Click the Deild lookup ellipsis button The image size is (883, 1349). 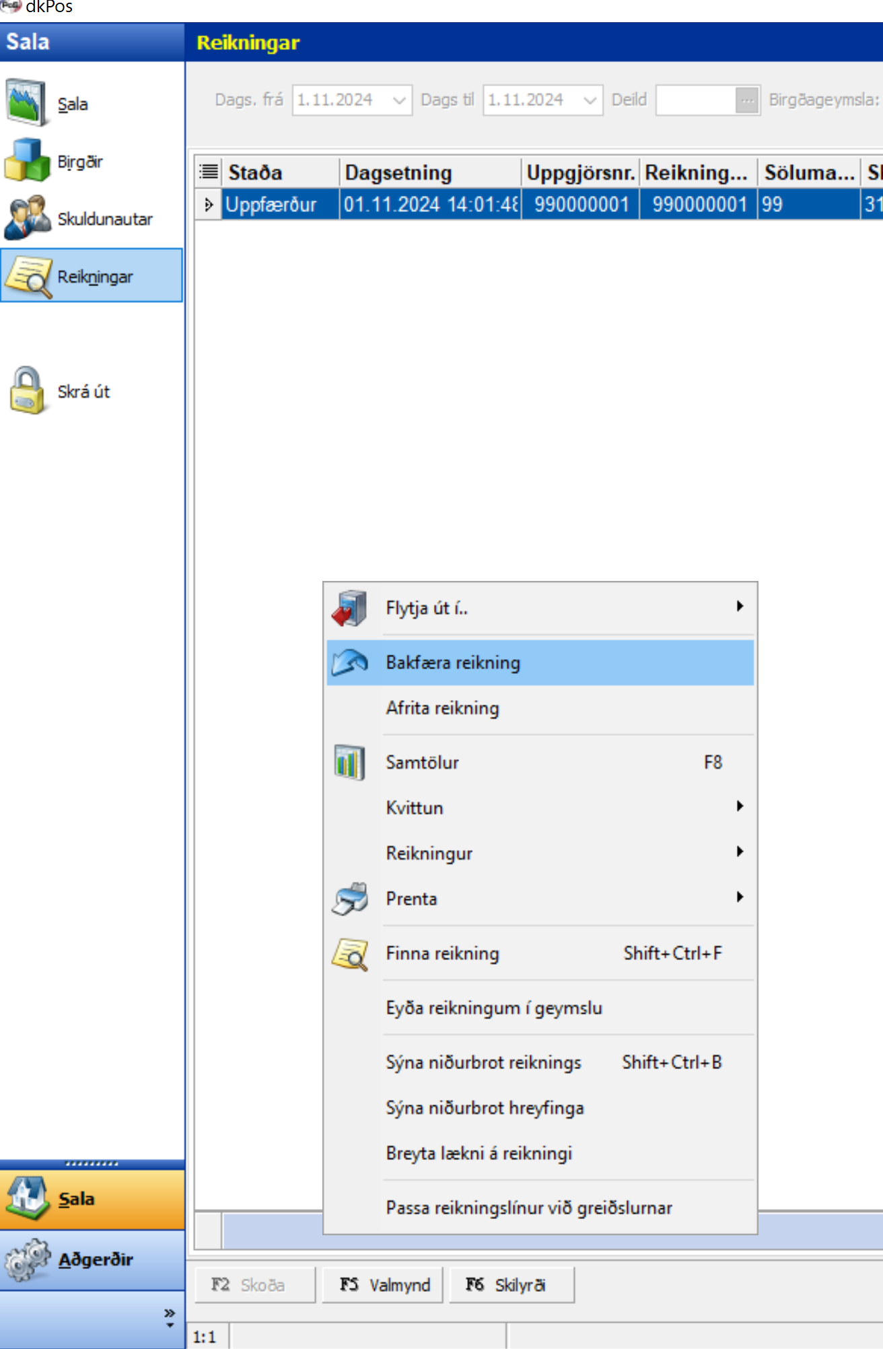coord(746,100)
